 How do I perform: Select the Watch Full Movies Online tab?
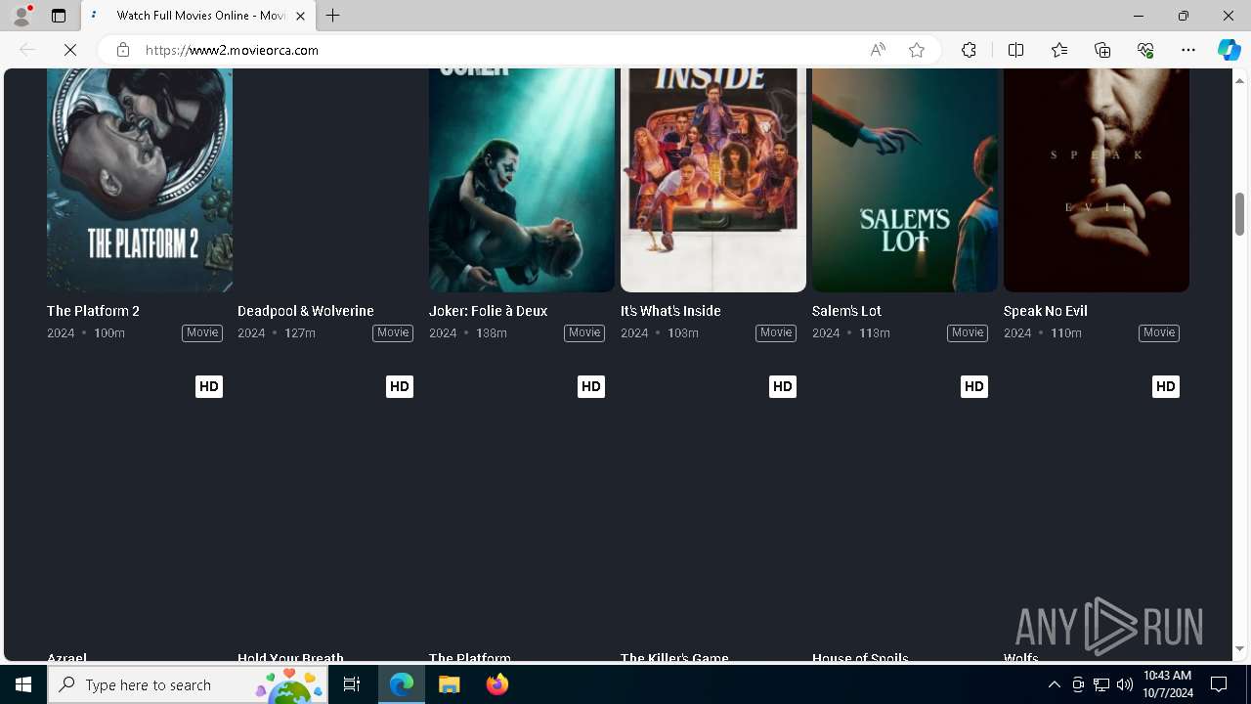199,16
